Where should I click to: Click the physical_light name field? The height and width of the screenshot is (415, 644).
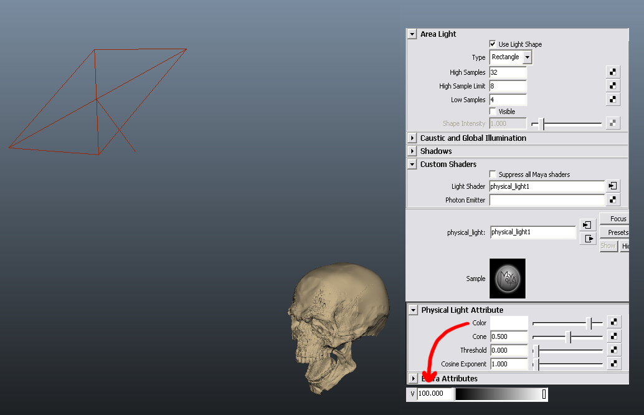[x=533, y=232]
